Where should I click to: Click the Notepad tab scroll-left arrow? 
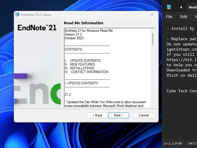(x=181, y=7)
